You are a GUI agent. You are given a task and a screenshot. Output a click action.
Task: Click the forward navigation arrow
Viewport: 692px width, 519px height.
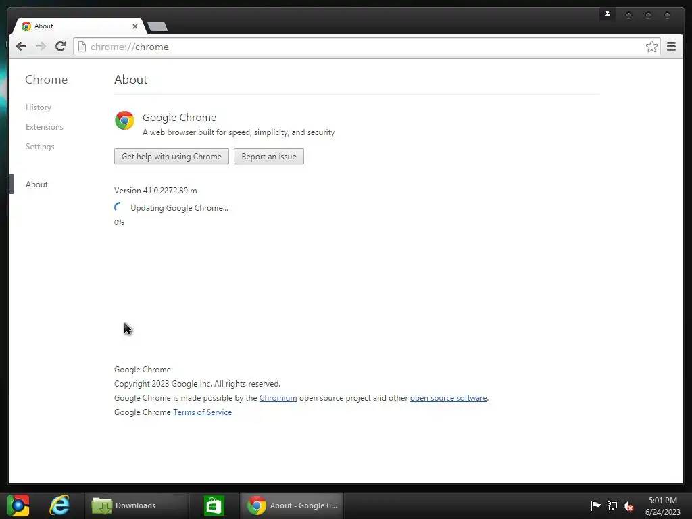coord(41,47)
